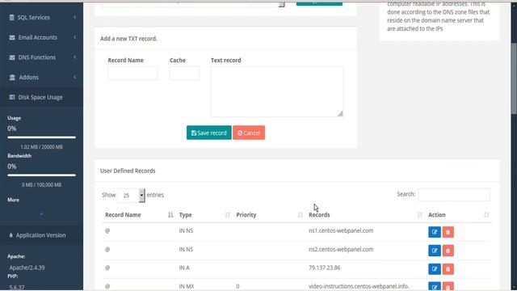Open Email Accounts in the sidebar
The width and height of the screenshot is (517, 291).
(x=41, y=38)
